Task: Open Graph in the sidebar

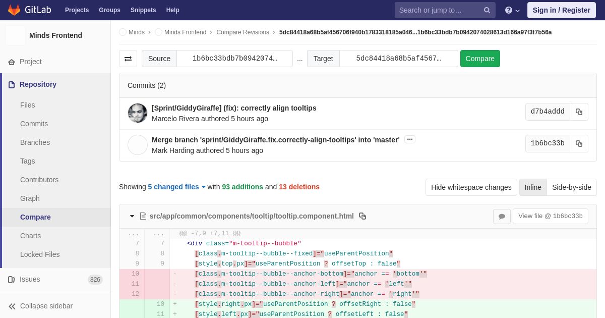Action: click(30, 198)
